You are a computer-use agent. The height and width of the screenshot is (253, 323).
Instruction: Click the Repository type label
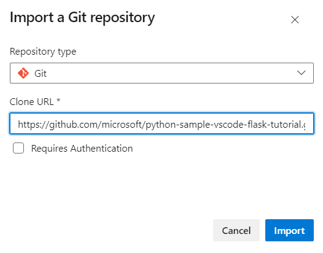(43, 52)
